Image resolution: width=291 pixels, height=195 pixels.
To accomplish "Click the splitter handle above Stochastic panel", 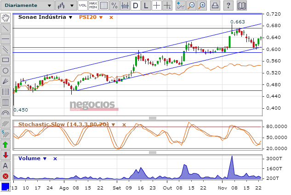I will click(x=153, y=118).
